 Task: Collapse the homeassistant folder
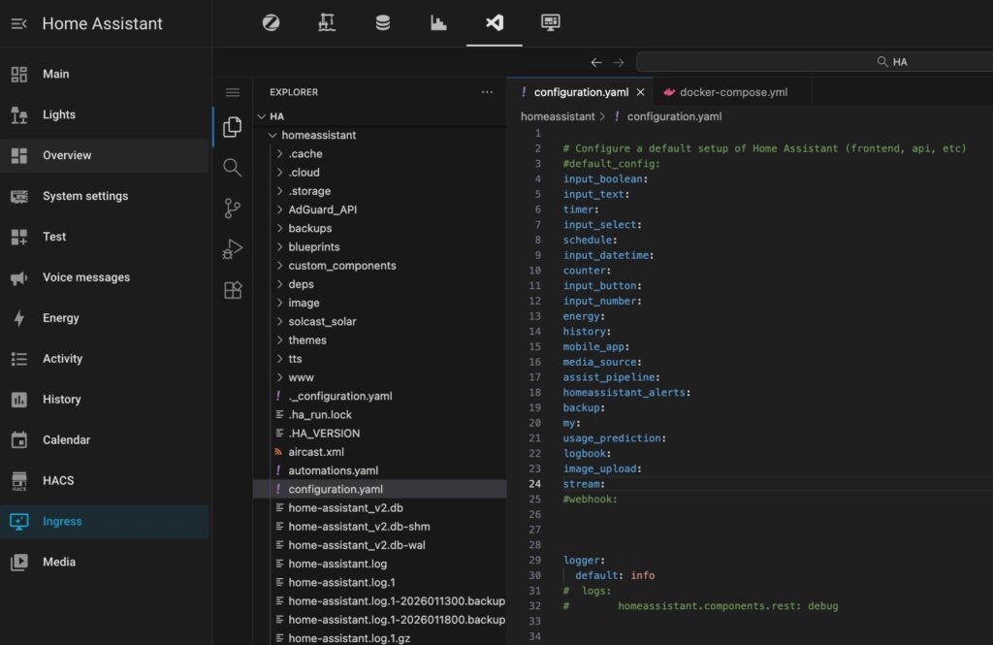[318, 136]
